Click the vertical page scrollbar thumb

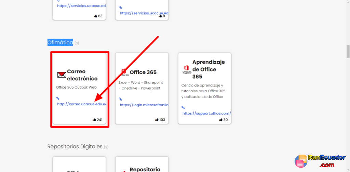click(x=348, y=51)
